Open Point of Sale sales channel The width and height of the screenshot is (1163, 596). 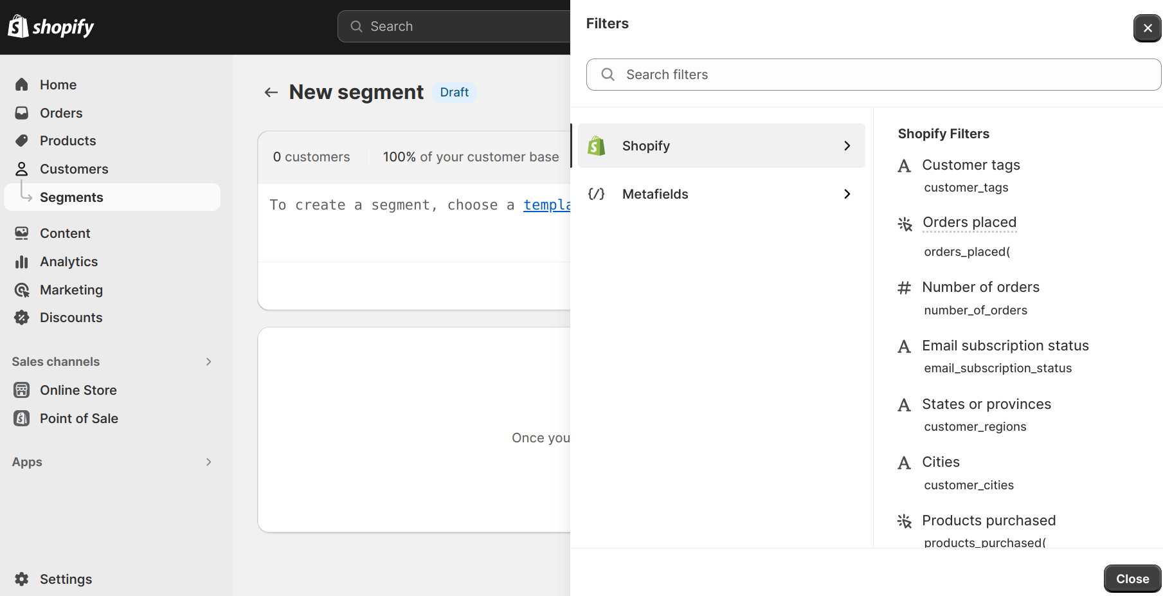tap(78, 418)
